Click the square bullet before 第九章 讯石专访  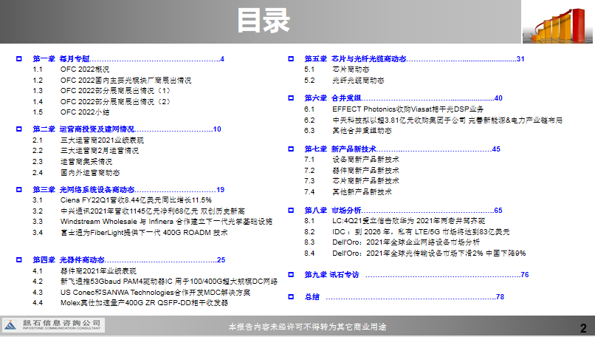[x=291, y=275]
